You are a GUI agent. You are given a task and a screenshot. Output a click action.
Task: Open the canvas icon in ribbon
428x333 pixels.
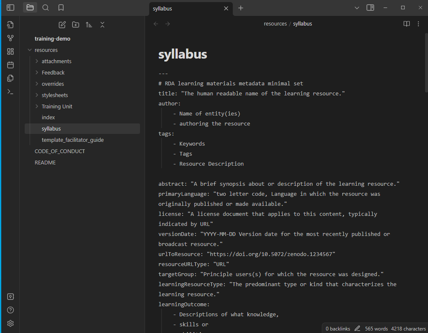point(10,51)
